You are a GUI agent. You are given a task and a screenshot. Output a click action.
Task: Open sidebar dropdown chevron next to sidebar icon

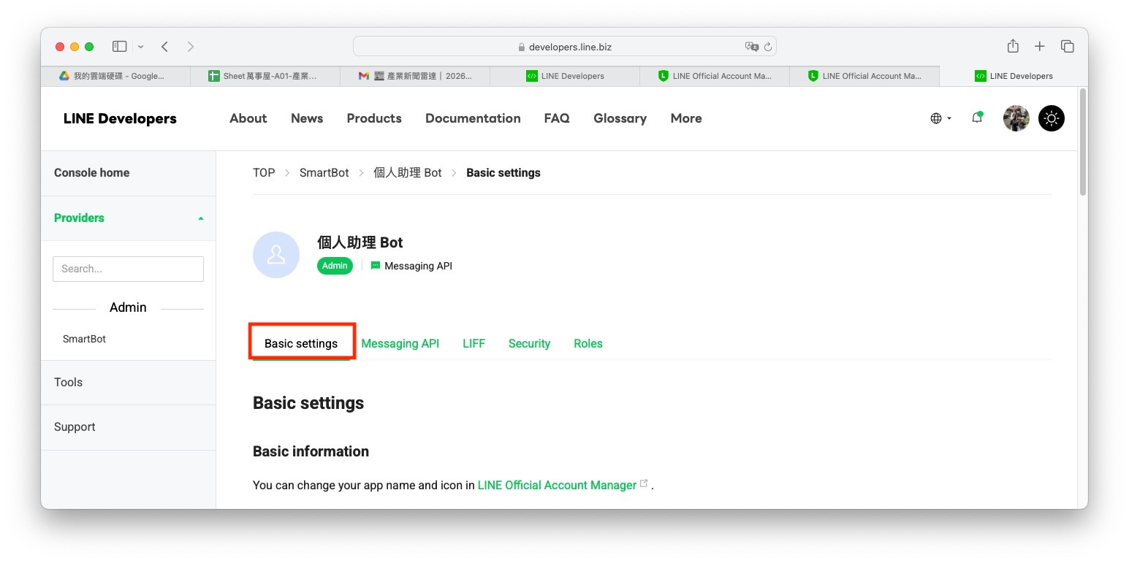click(140, 47)
